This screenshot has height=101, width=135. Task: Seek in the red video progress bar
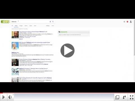click(x=67, y=93)
